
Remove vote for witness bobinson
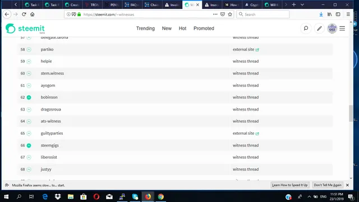click(x=29, y=97)
